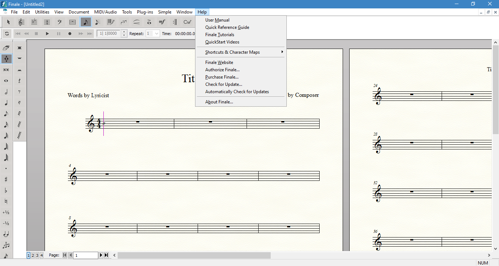
Task: Choose the half note duration
Action: point(6,92)
